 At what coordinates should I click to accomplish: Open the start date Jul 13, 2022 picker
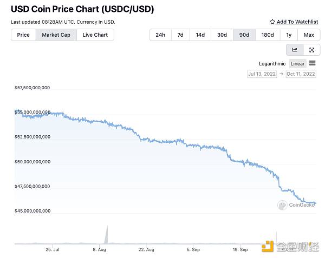263,74
